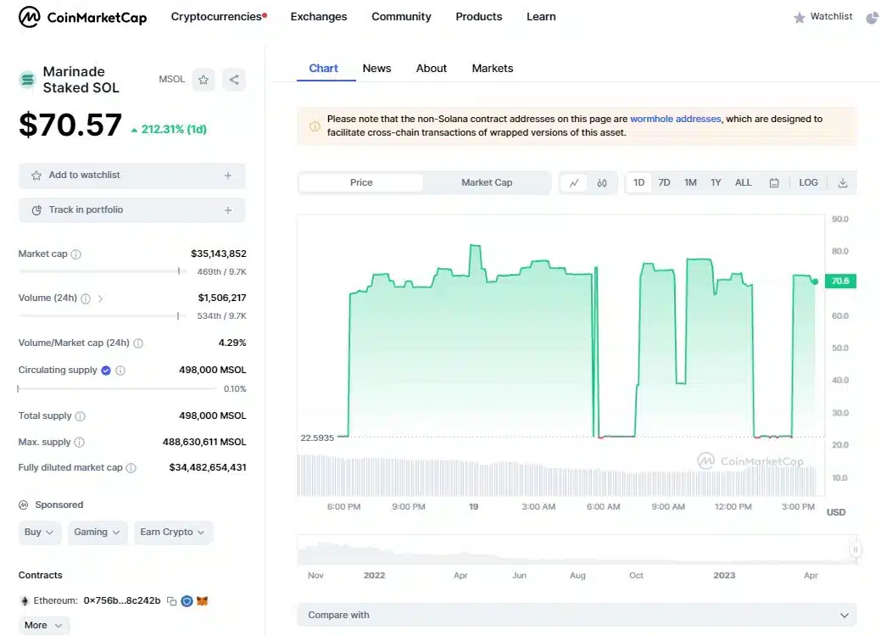Click the $1,506,217 volume value
The height and width of the screenshot is (636, 881).
point(222,298)
